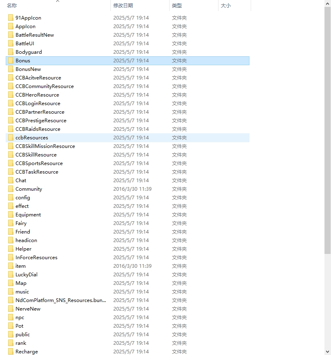Click the 文件夹 type cell of rank

pos(179,343)
